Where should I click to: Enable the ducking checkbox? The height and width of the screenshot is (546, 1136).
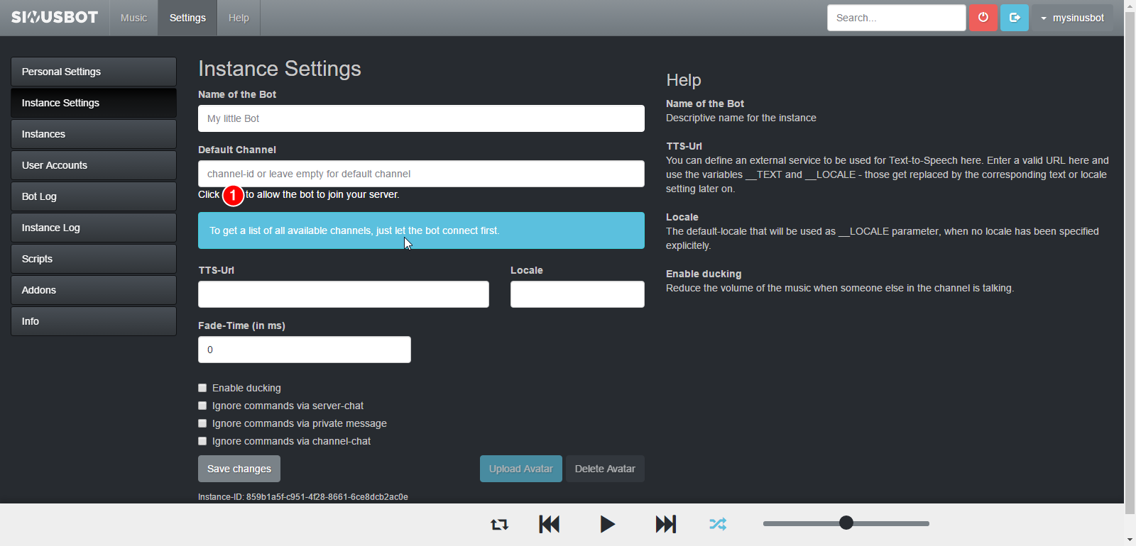(202, 388)
